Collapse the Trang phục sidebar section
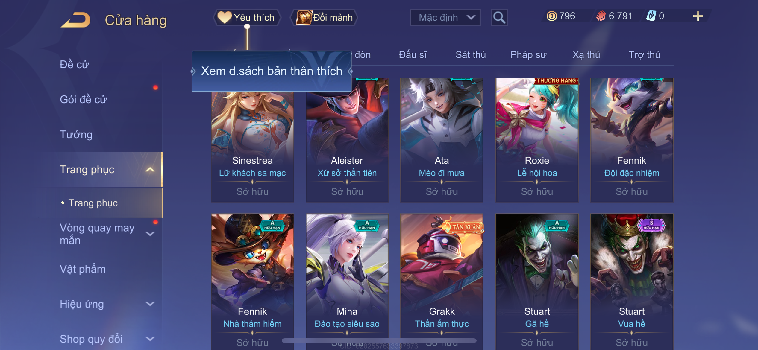The width and height of the screenshot is (758, 350). click(150, 170)
